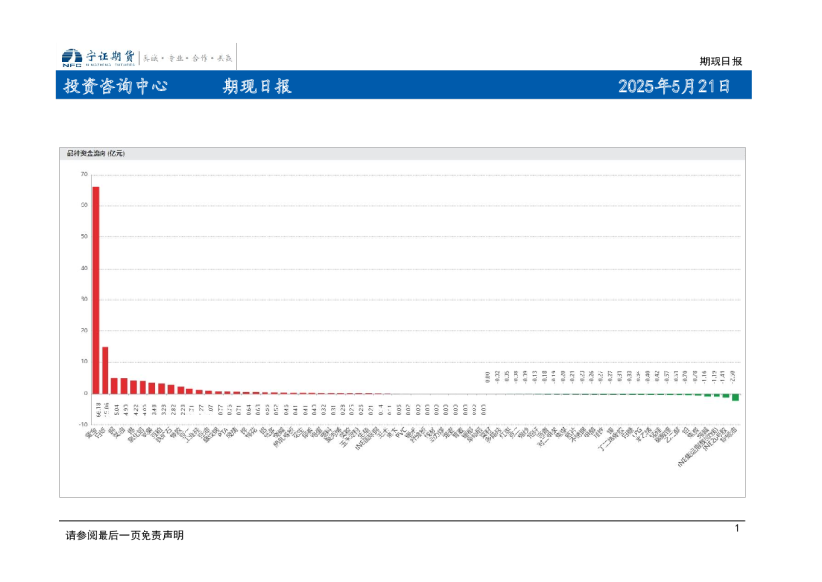
Task: Select the 投资咨询中心 header title
Action: click(x=115, y=86)
